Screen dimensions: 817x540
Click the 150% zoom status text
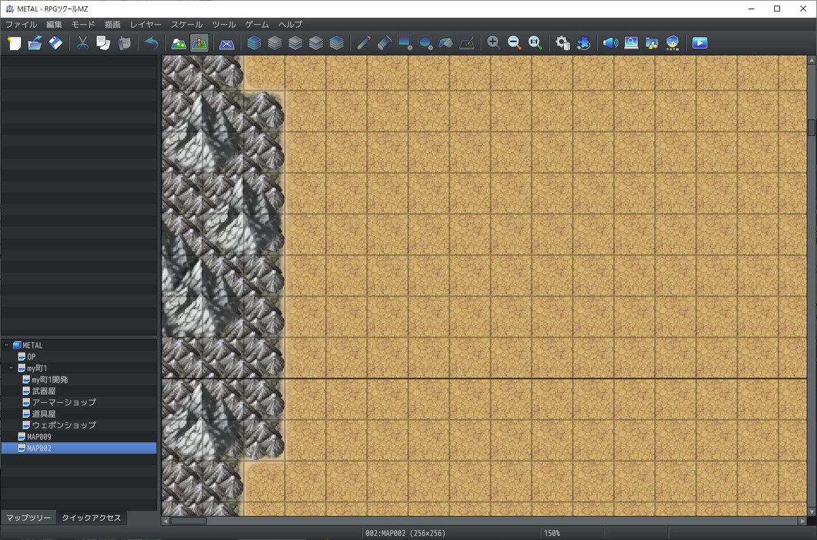tap(551, 533)
